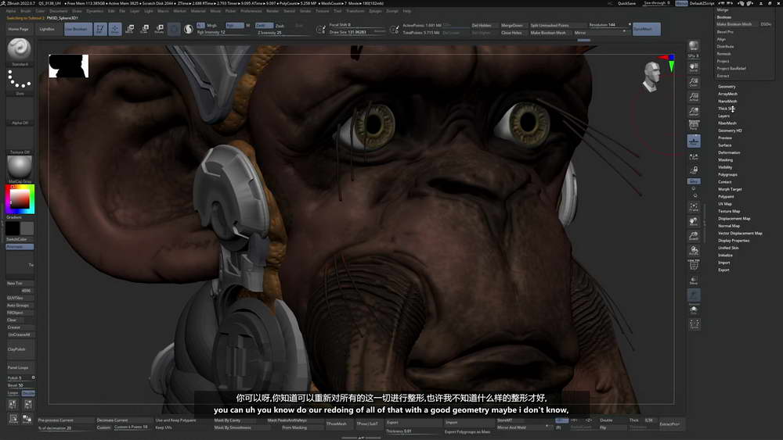Open the Help menu
Screen dimensions: 783x440
(407, 11)
